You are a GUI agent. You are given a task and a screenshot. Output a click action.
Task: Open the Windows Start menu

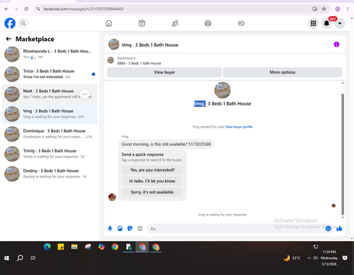click(x=6, y=258)
